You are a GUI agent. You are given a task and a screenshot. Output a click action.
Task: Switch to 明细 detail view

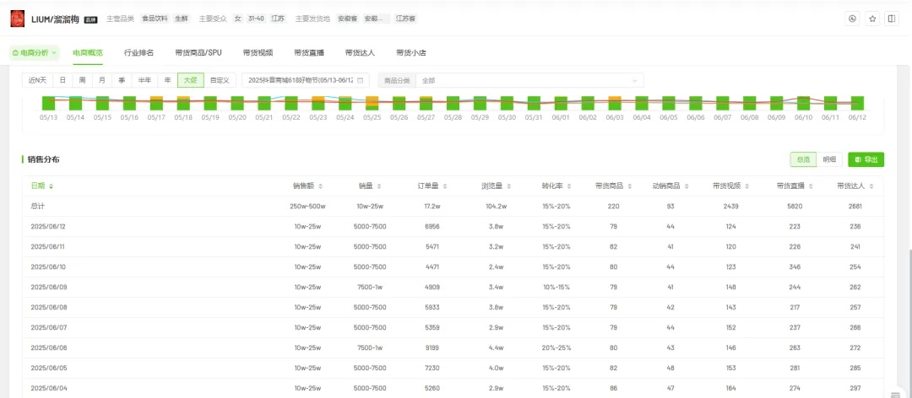coord(830,159)
